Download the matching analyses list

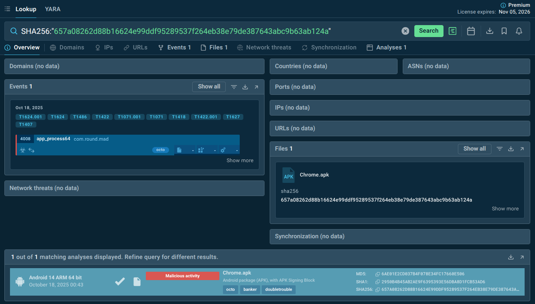pyautogui.click(x=511, y=257)
